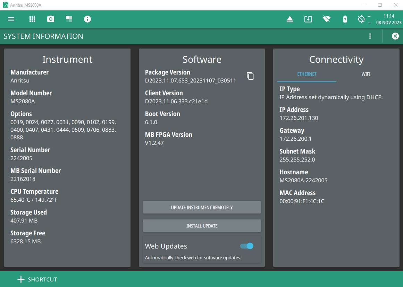Image resolution: width=403 pixels, height=287 pixels.
Task: Click the battery status icon
Action: (345, 19)
